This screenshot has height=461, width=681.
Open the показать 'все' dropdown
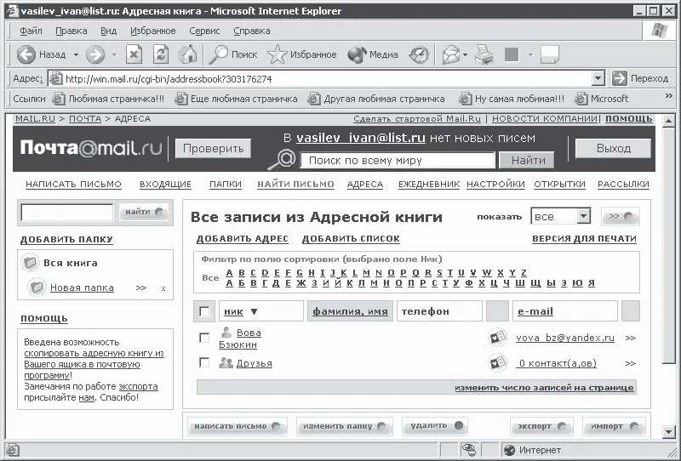point(561,216)
